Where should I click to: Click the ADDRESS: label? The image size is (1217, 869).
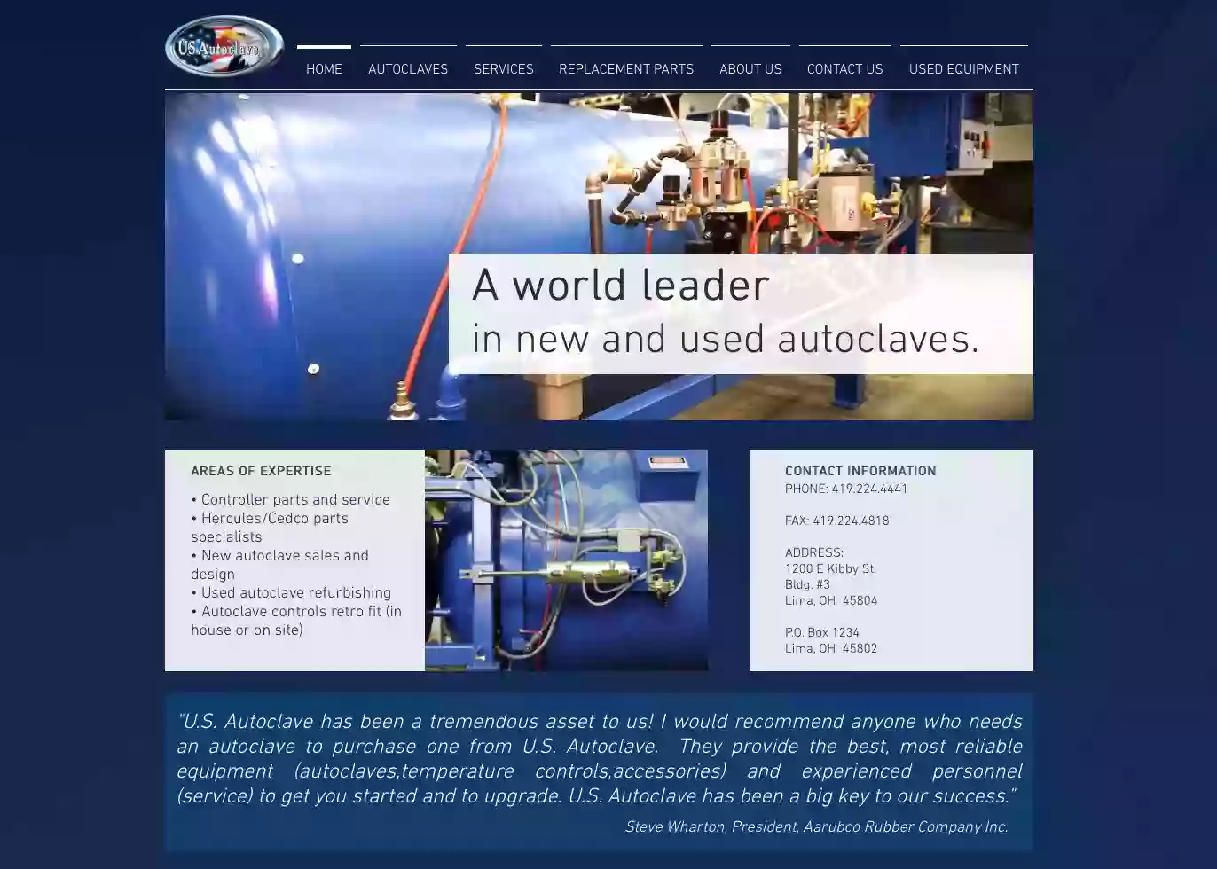[x=814, y=553]
